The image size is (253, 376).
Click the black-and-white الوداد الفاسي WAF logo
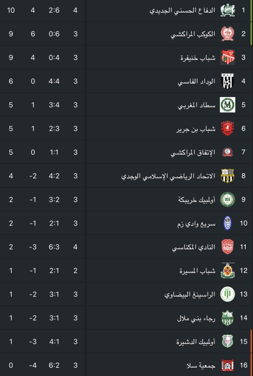point(227,81)
